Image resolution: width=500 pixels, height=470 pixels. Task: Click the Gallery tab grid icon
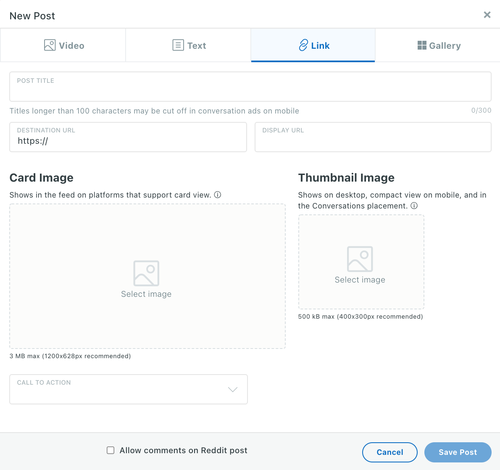(x=422, y=45)
